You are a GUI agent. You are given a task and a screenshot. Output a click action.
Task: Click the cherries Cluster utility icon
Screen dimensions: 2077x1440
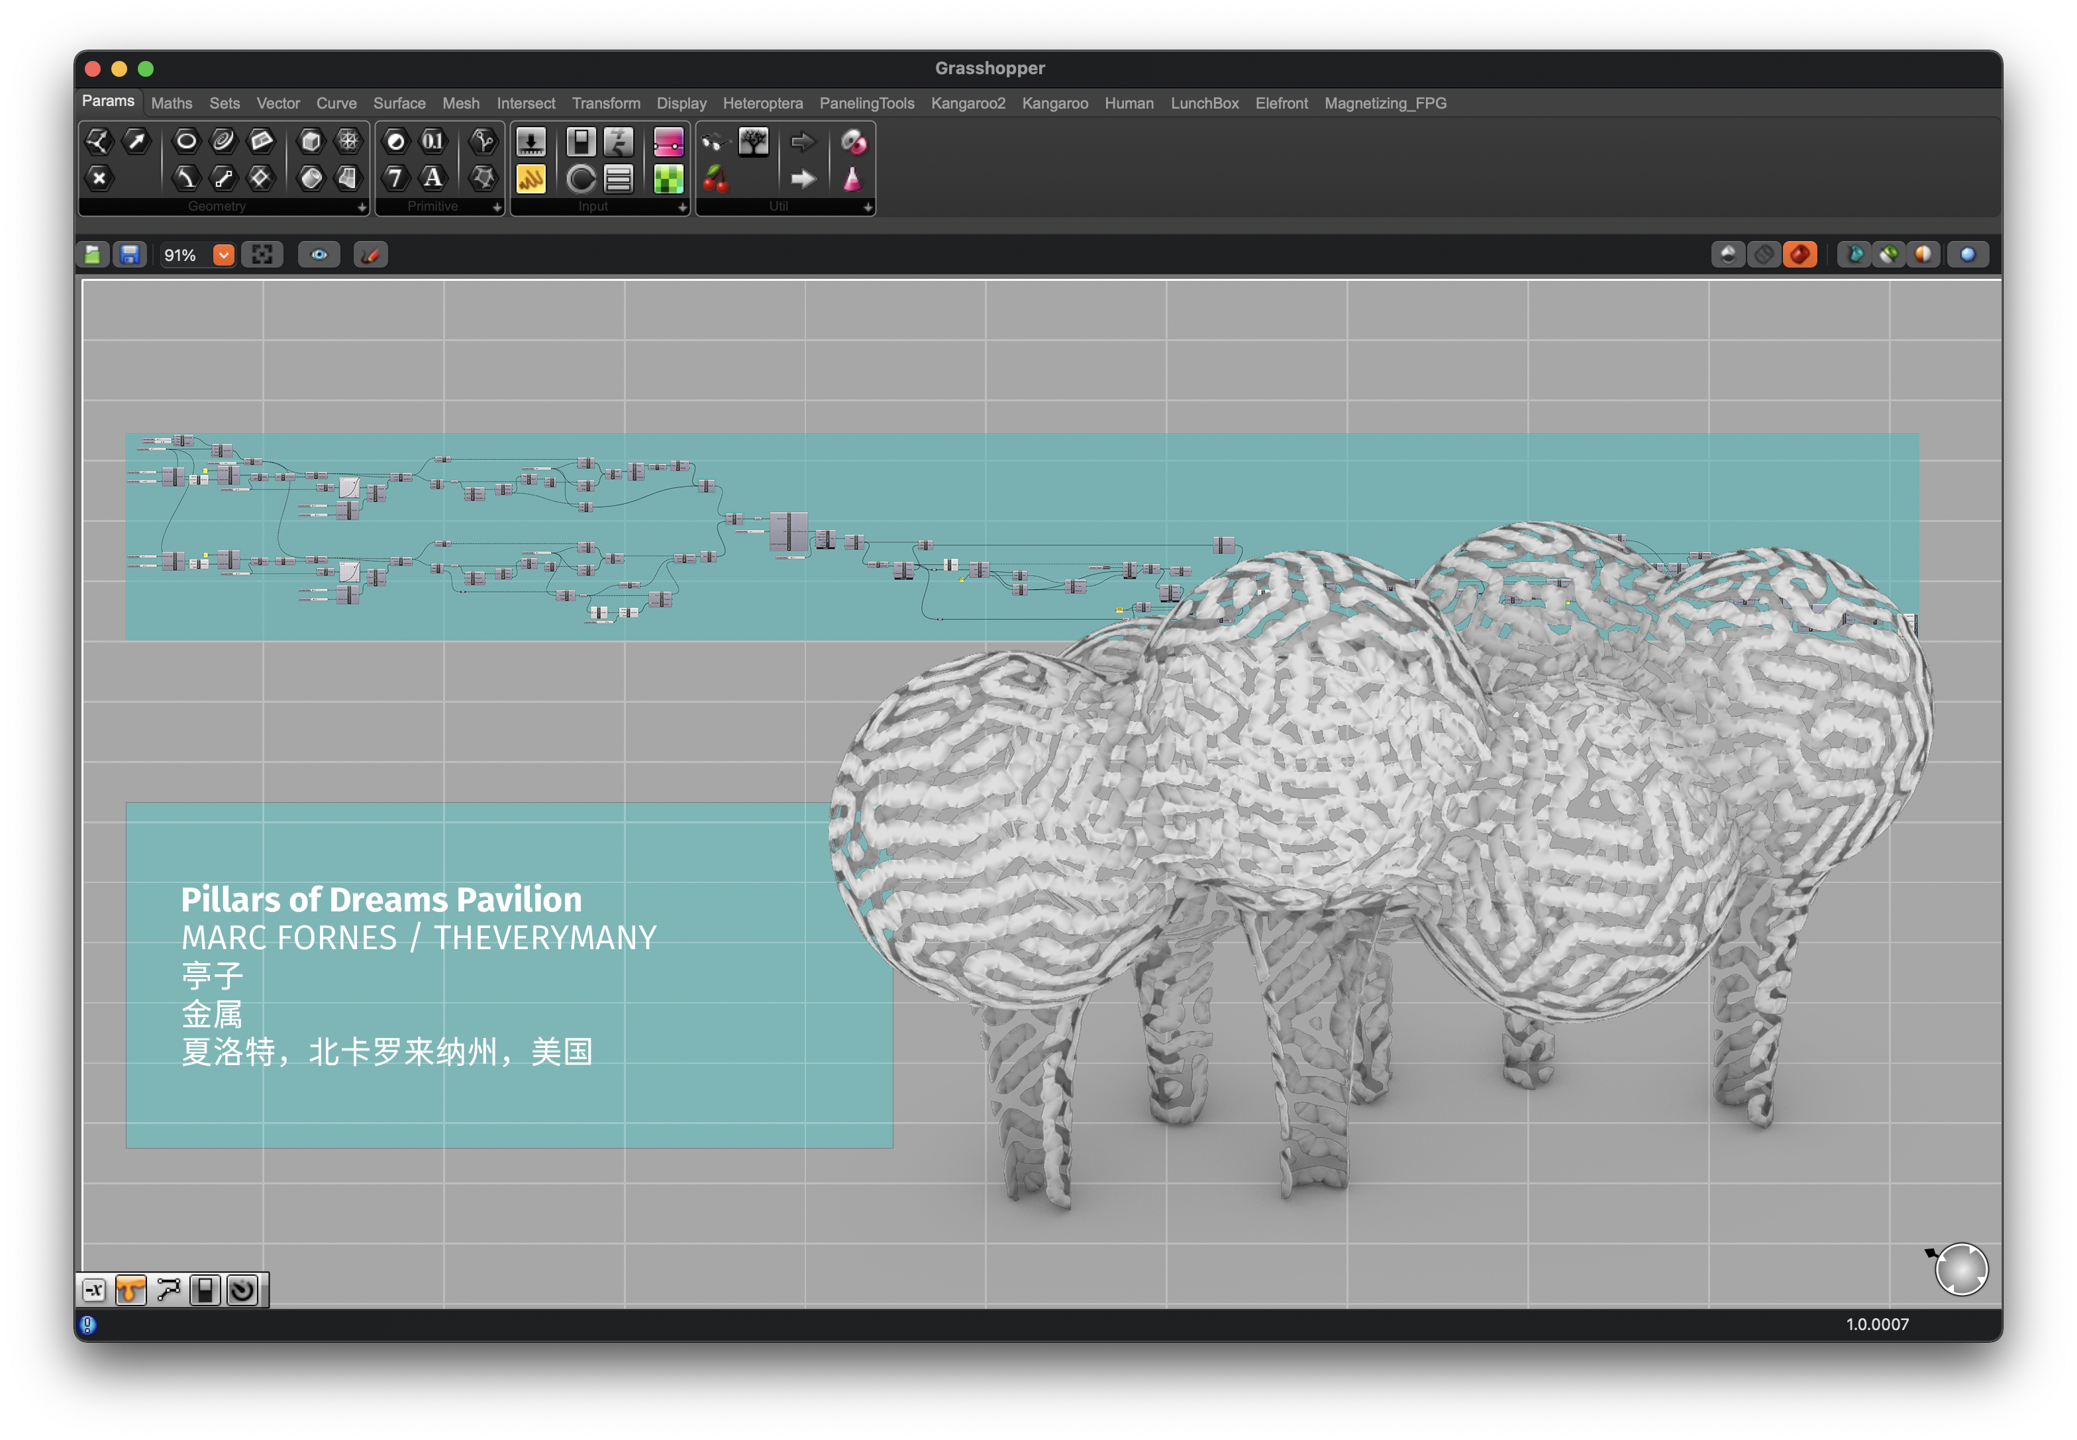click(x=715, y=179)
